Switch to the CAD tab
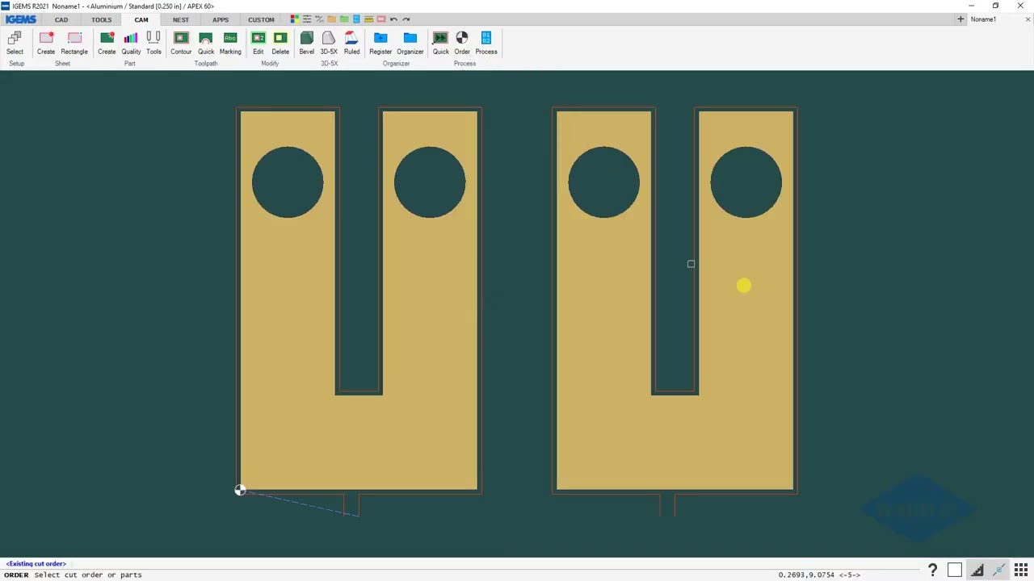Screen dimensions: 1034x581 61,19
